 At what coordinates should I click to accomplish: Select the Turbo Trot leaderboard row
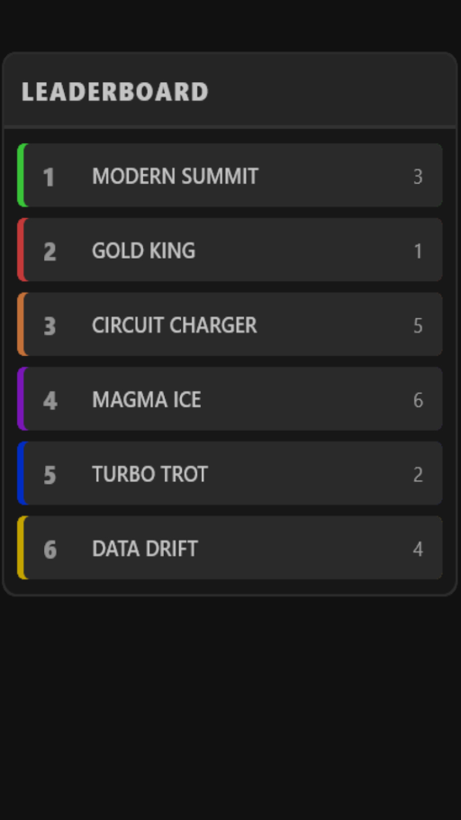pyautogui.click(x=230, y=473)
